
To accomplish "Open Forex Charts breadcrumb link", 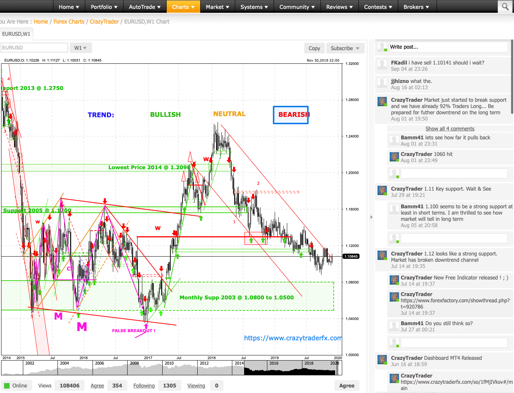I will [x=69, y=22].
